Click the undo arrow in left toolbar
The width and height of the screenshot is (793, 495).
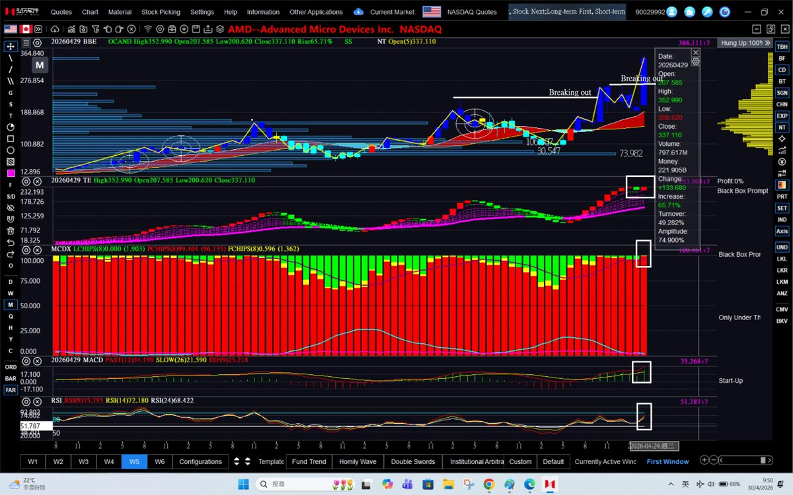pos(11,242)
